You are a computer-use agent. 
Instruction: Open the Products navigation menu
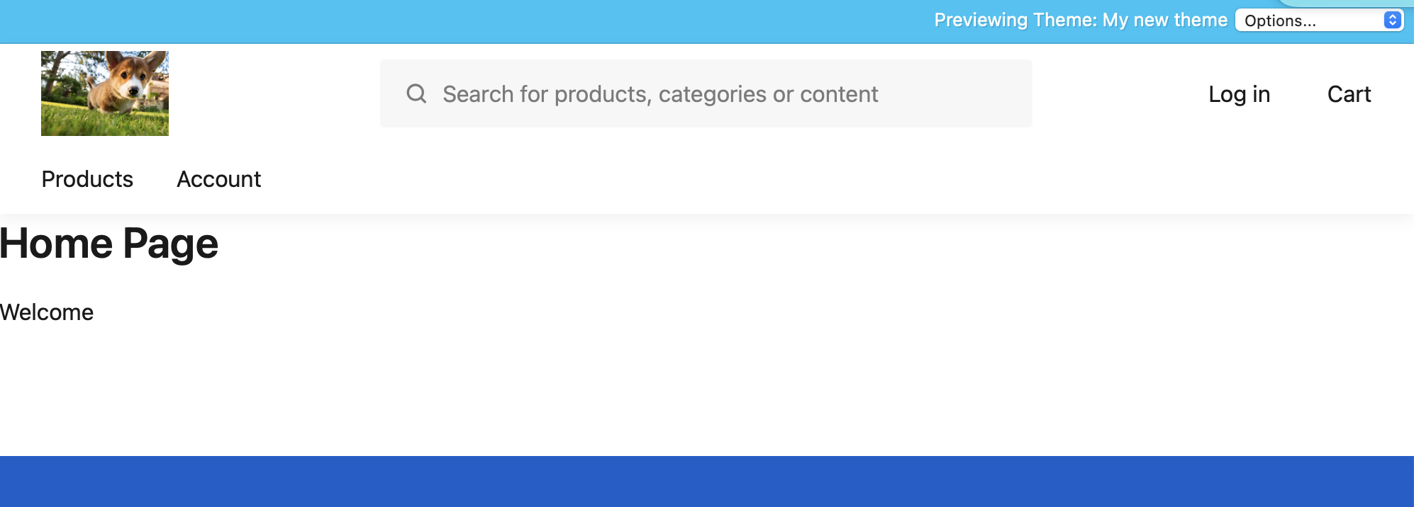(87, 179)
